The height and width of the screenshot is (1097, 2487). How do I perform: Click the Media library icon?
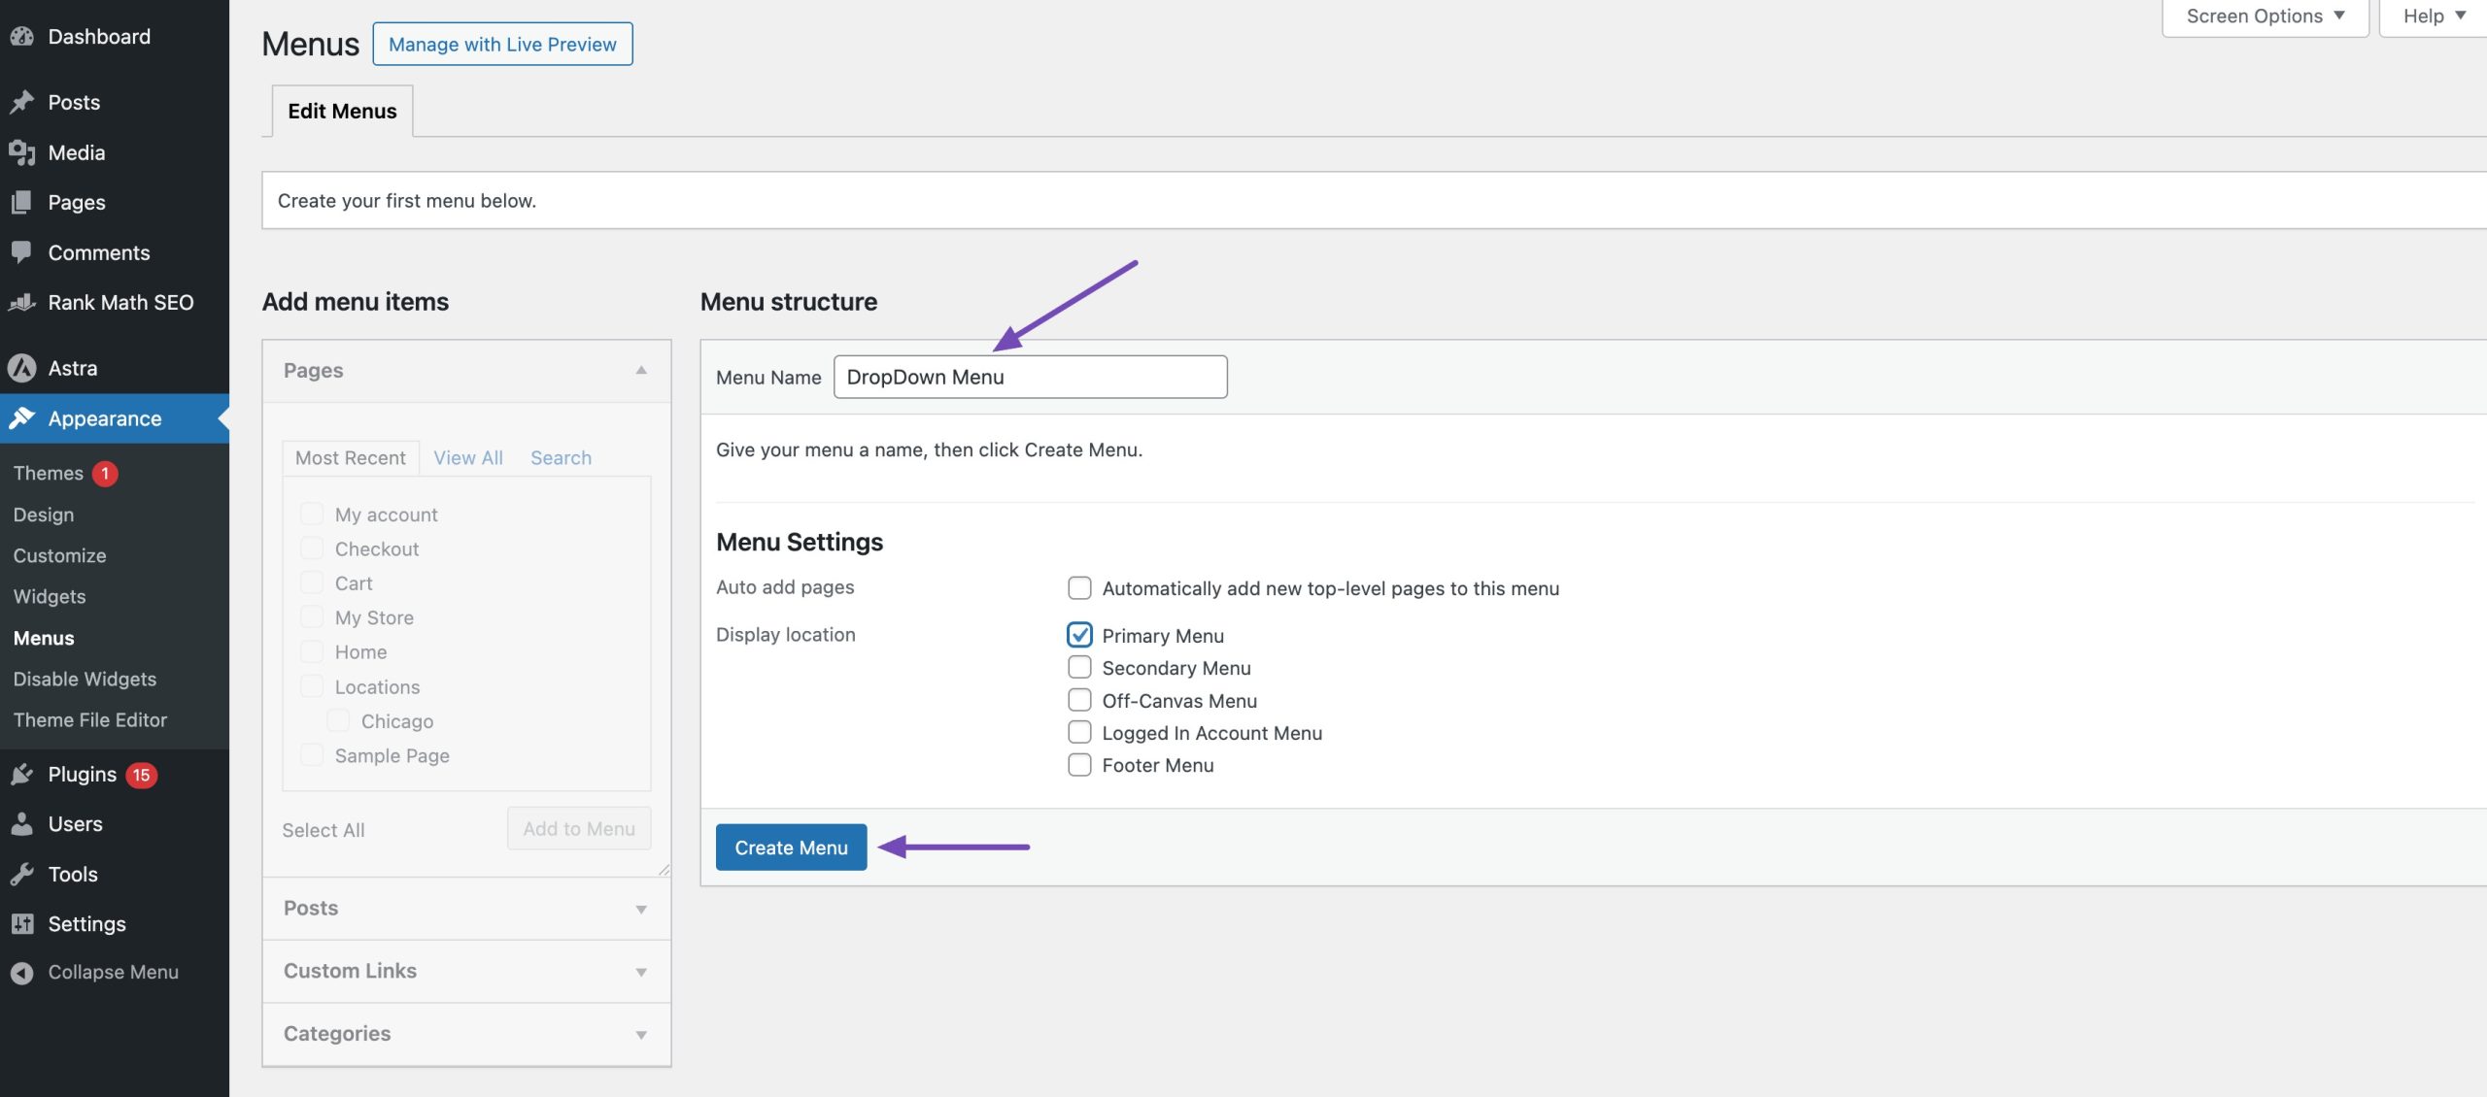[21, 152]
